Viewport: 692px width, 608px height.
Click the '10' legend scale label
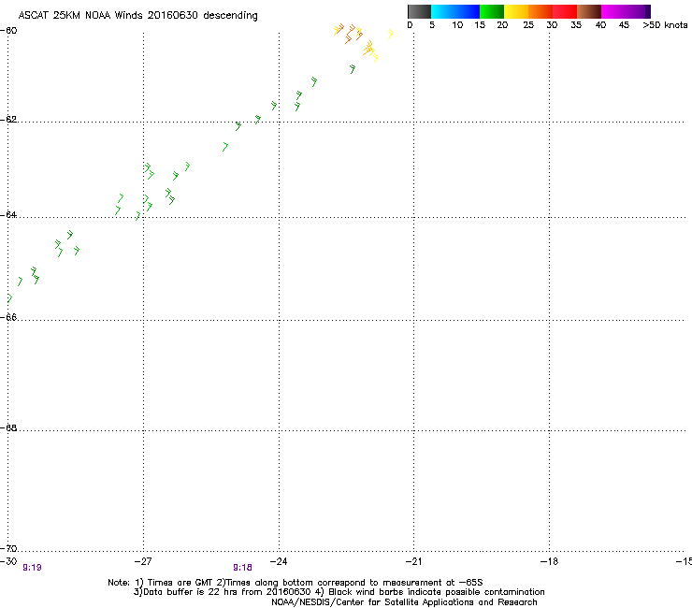coord(457,25)
